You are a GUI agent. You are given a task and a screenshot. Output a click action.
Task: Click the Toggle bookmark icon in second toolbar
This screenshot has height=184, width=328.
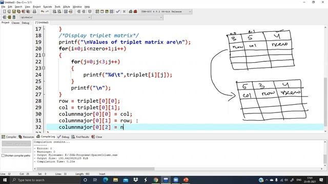pyautogui.click(x=9, y=17)
